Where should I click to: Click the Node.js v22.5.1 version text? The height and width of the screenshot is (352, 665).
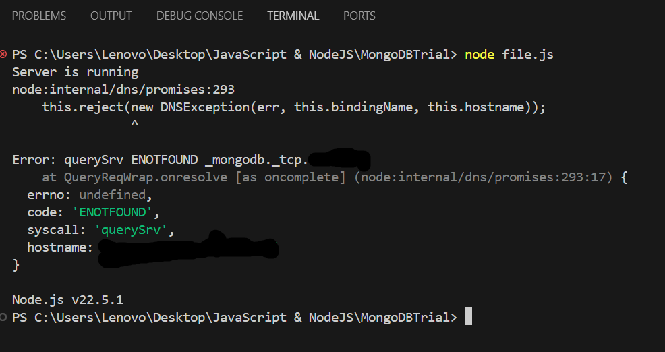coord(67,299)
